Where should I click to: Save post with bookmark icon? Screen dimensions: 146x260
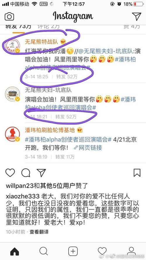click(137, 173)
